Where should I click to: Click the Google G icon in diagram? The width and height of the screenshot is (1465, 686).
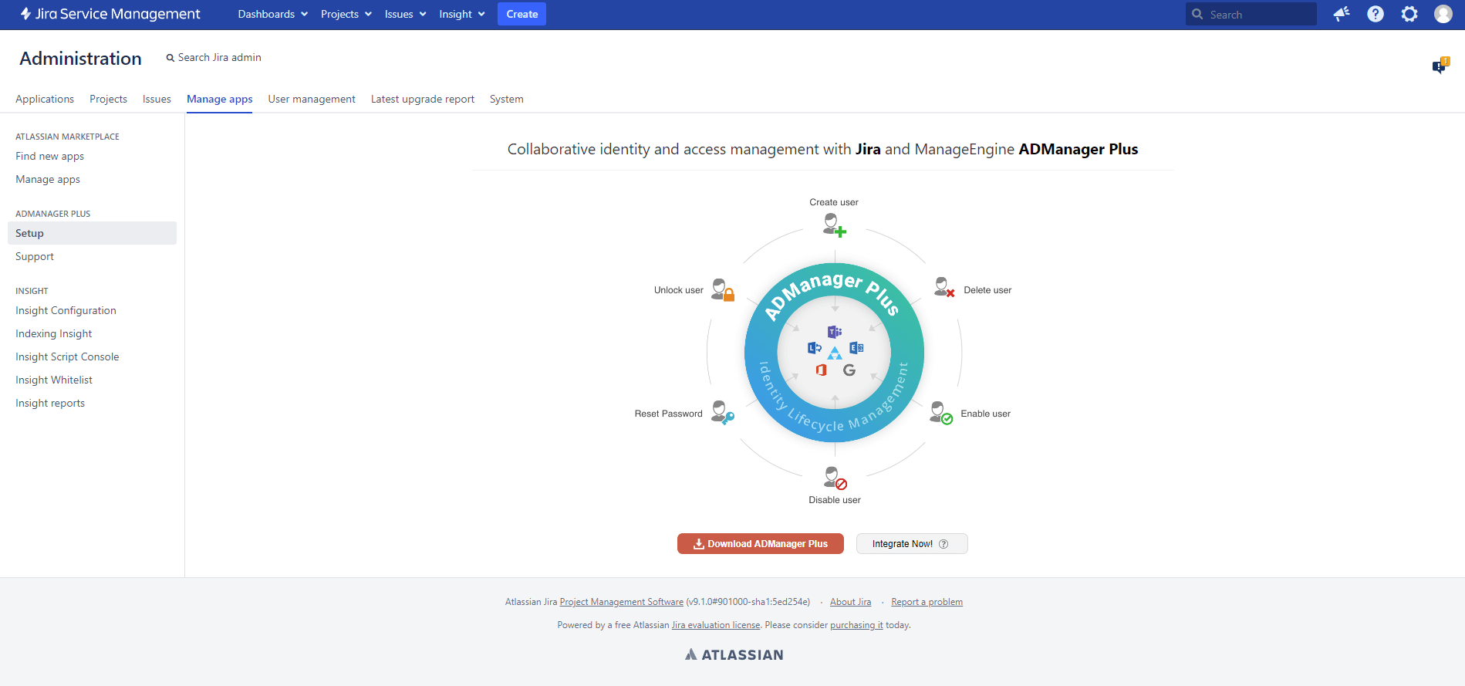[x=849, y=370]
